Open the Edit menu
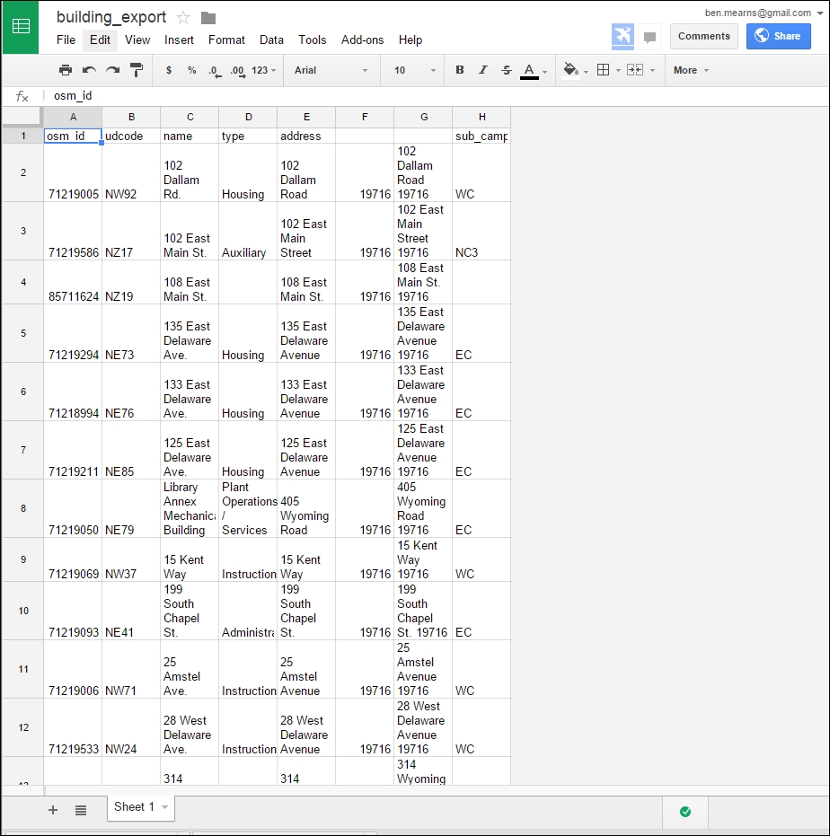The image size is (830, 836). pyautogui.click(x=99, y=40)
